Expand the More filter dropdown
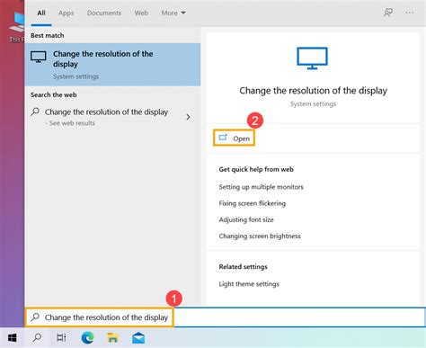426x348 pixels. click(173, 13)
